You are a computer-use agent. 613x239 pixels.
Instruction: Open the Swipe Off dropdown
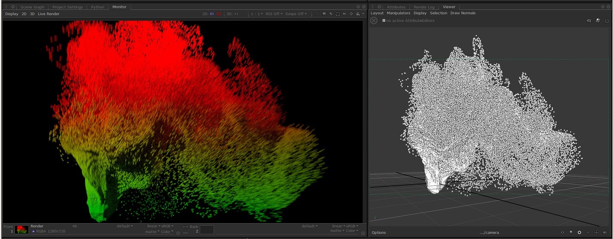tap(296, 14)
